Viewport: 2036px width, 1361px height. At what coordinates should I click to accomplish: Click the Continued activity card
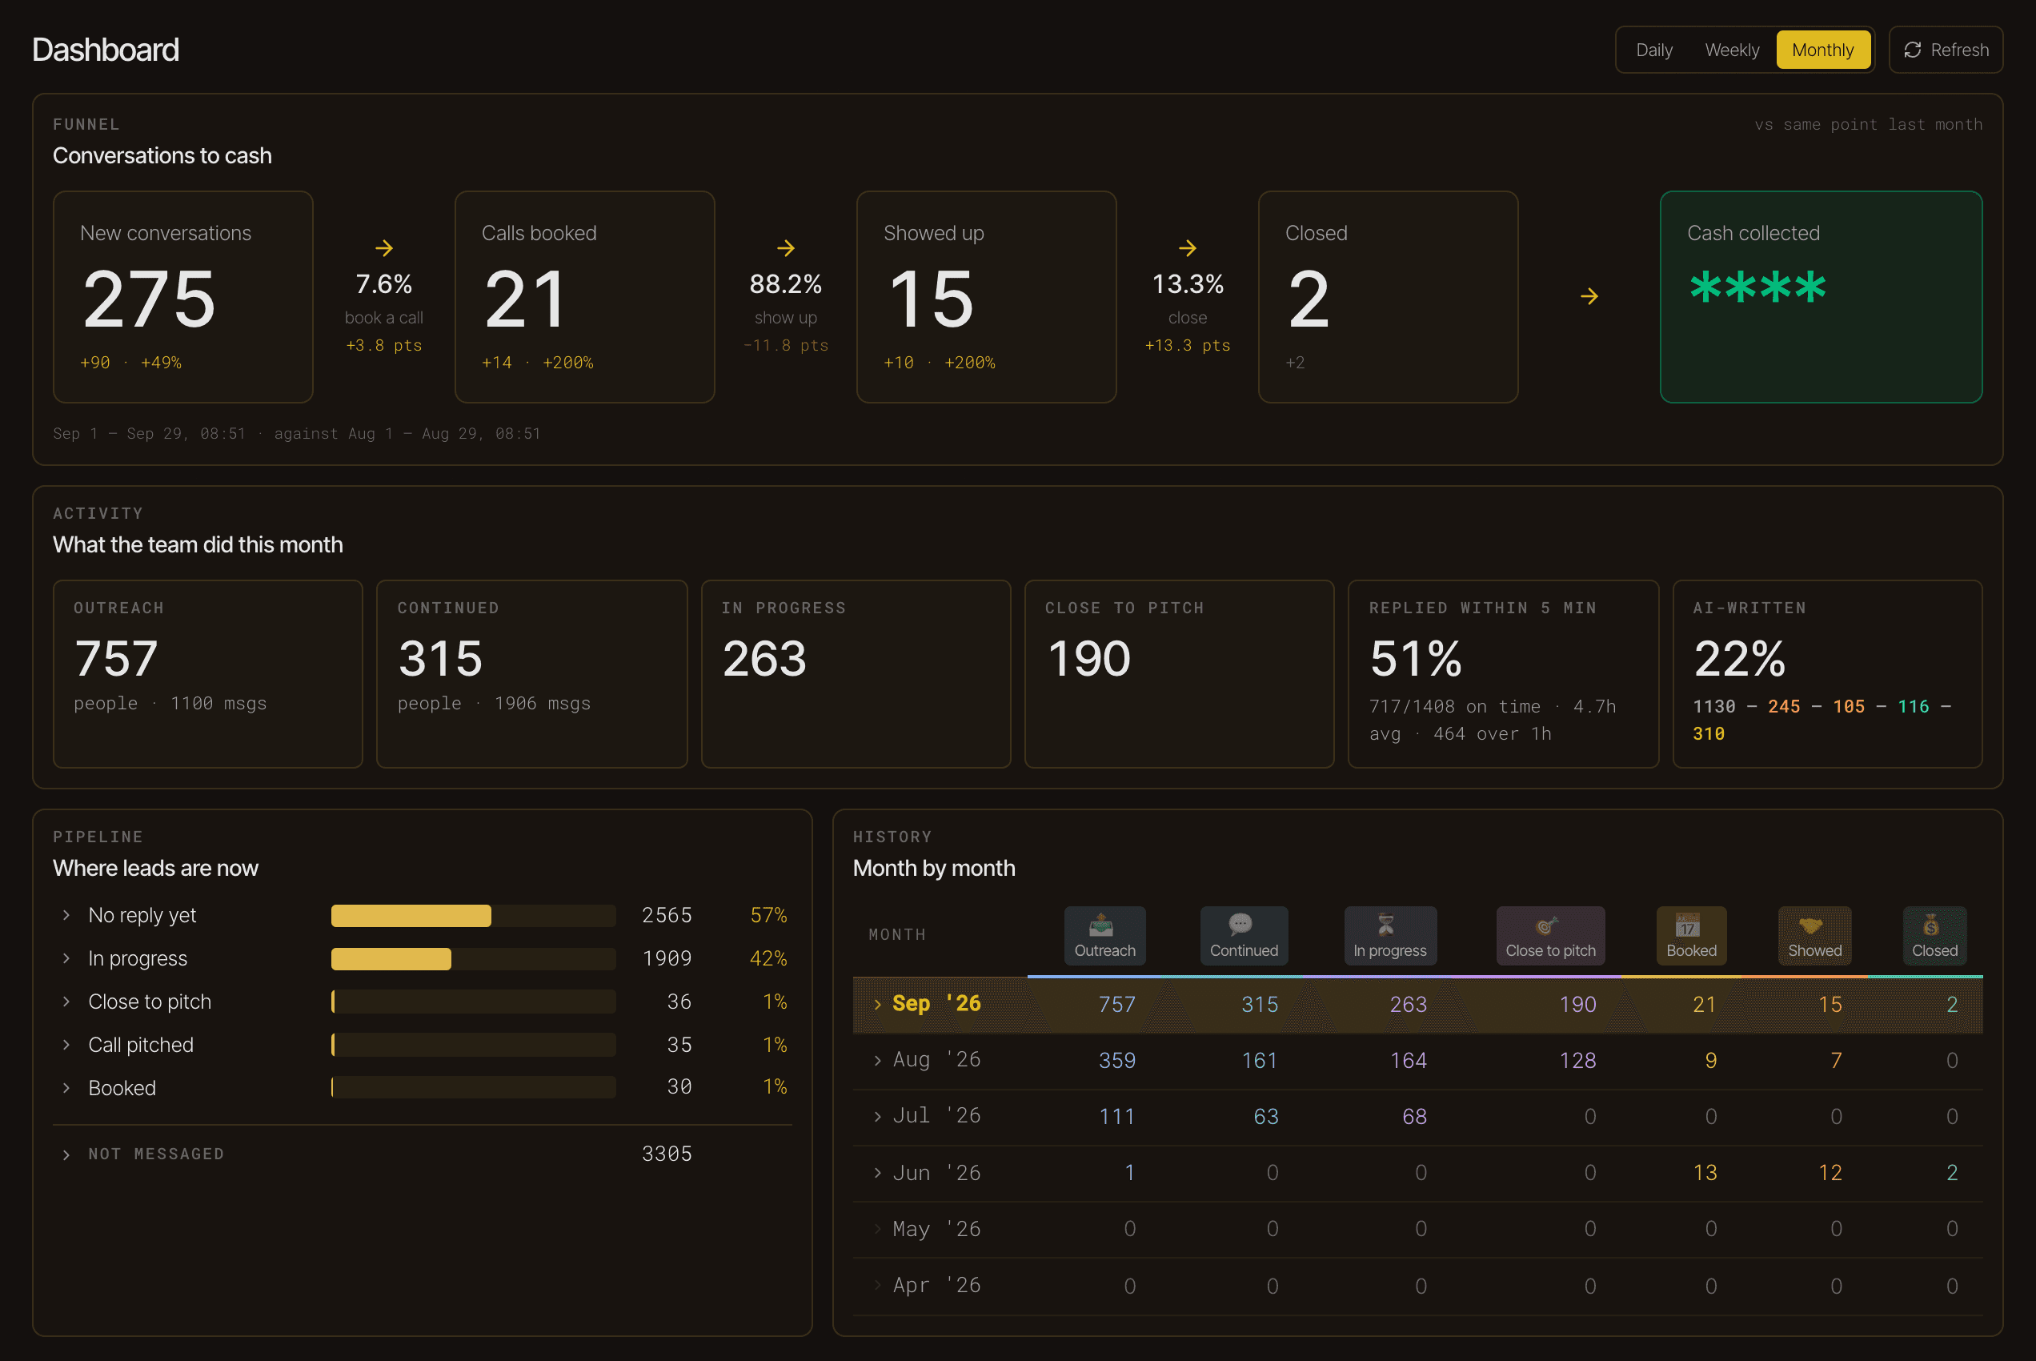[531, 673]
